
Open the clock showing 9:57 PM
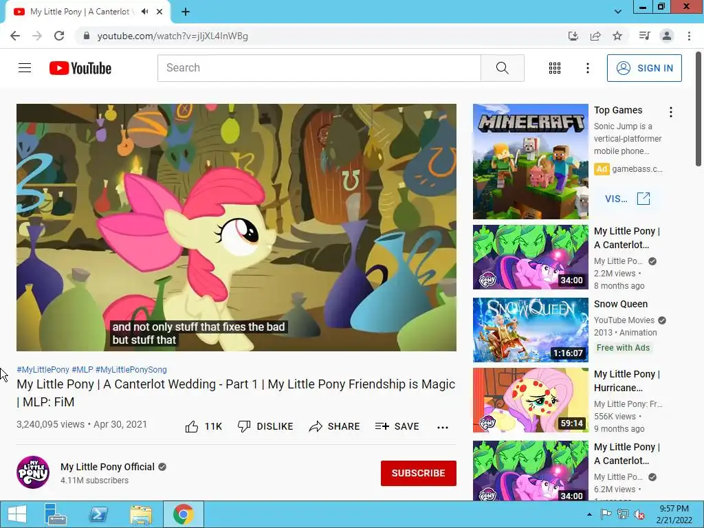674,514
